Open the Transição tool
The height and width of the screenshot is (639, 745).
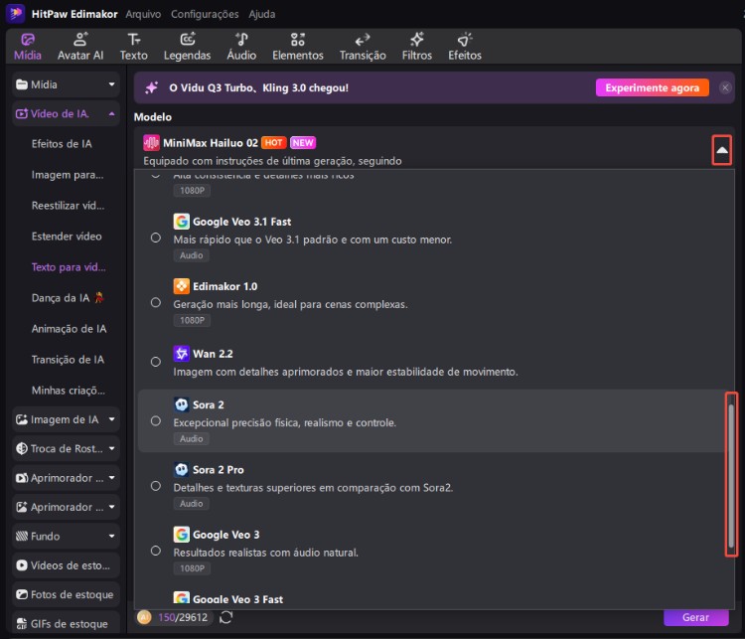click(x=363, y=47)
